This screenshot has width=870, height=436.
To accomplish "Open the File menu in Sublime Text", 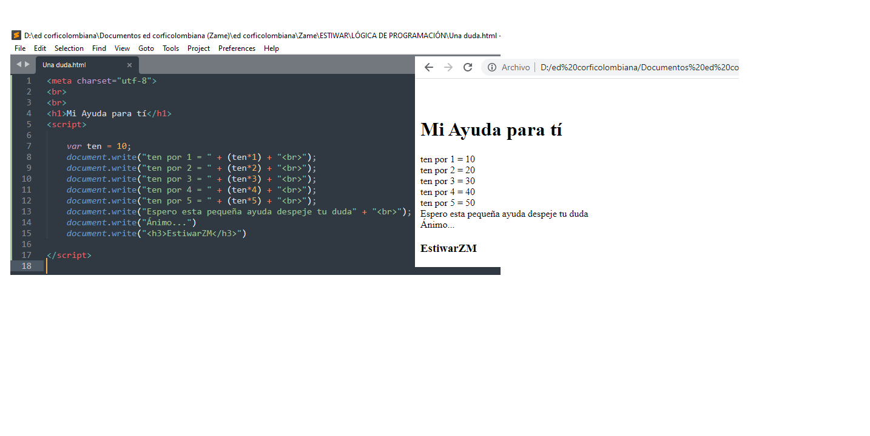I will tap(20, 48).
